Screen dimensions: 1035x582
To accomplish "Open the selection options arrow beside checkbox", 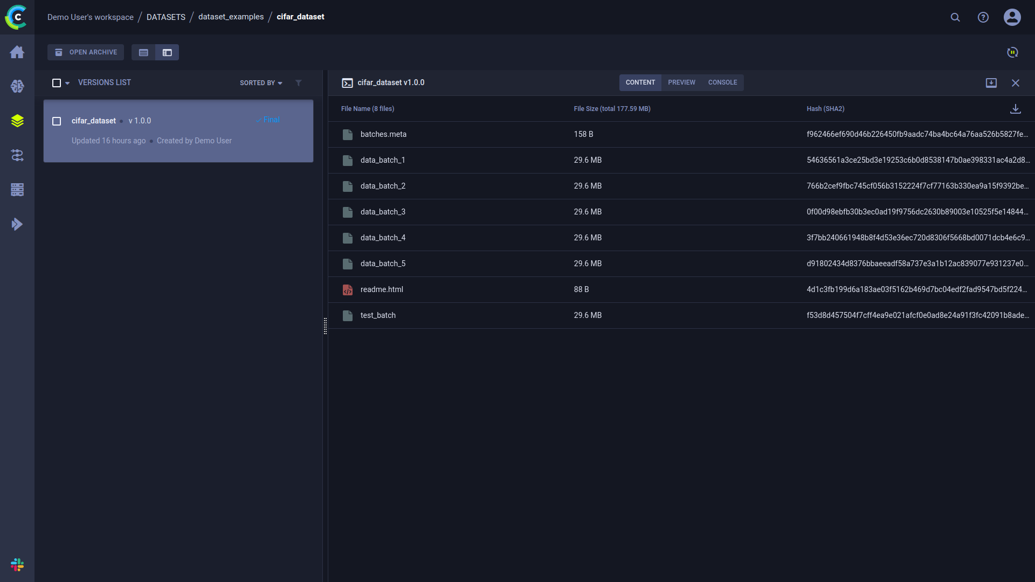I will pyautogui.click(x=67, y=83).
